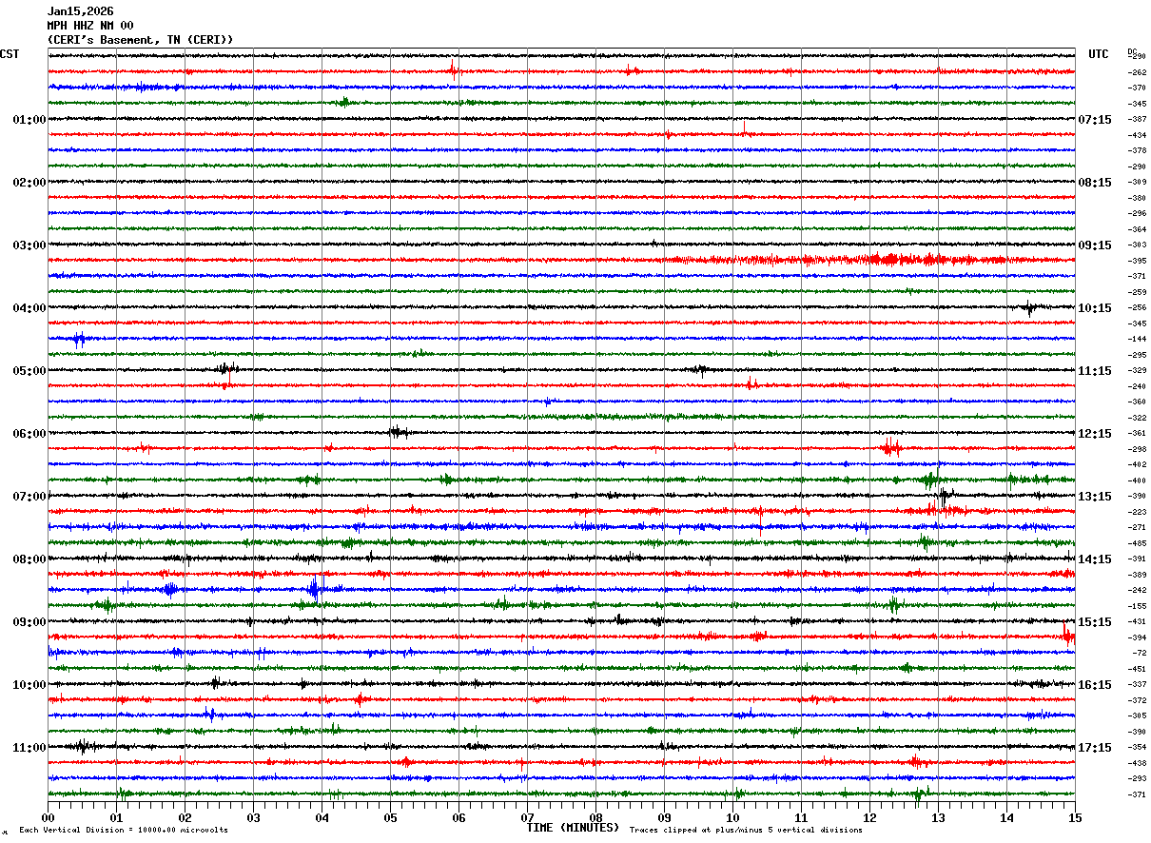Image resolution: width=1151 pixels, height=843 pixels.
Task: Select the 07:00 CST row label
Action: 29,497
